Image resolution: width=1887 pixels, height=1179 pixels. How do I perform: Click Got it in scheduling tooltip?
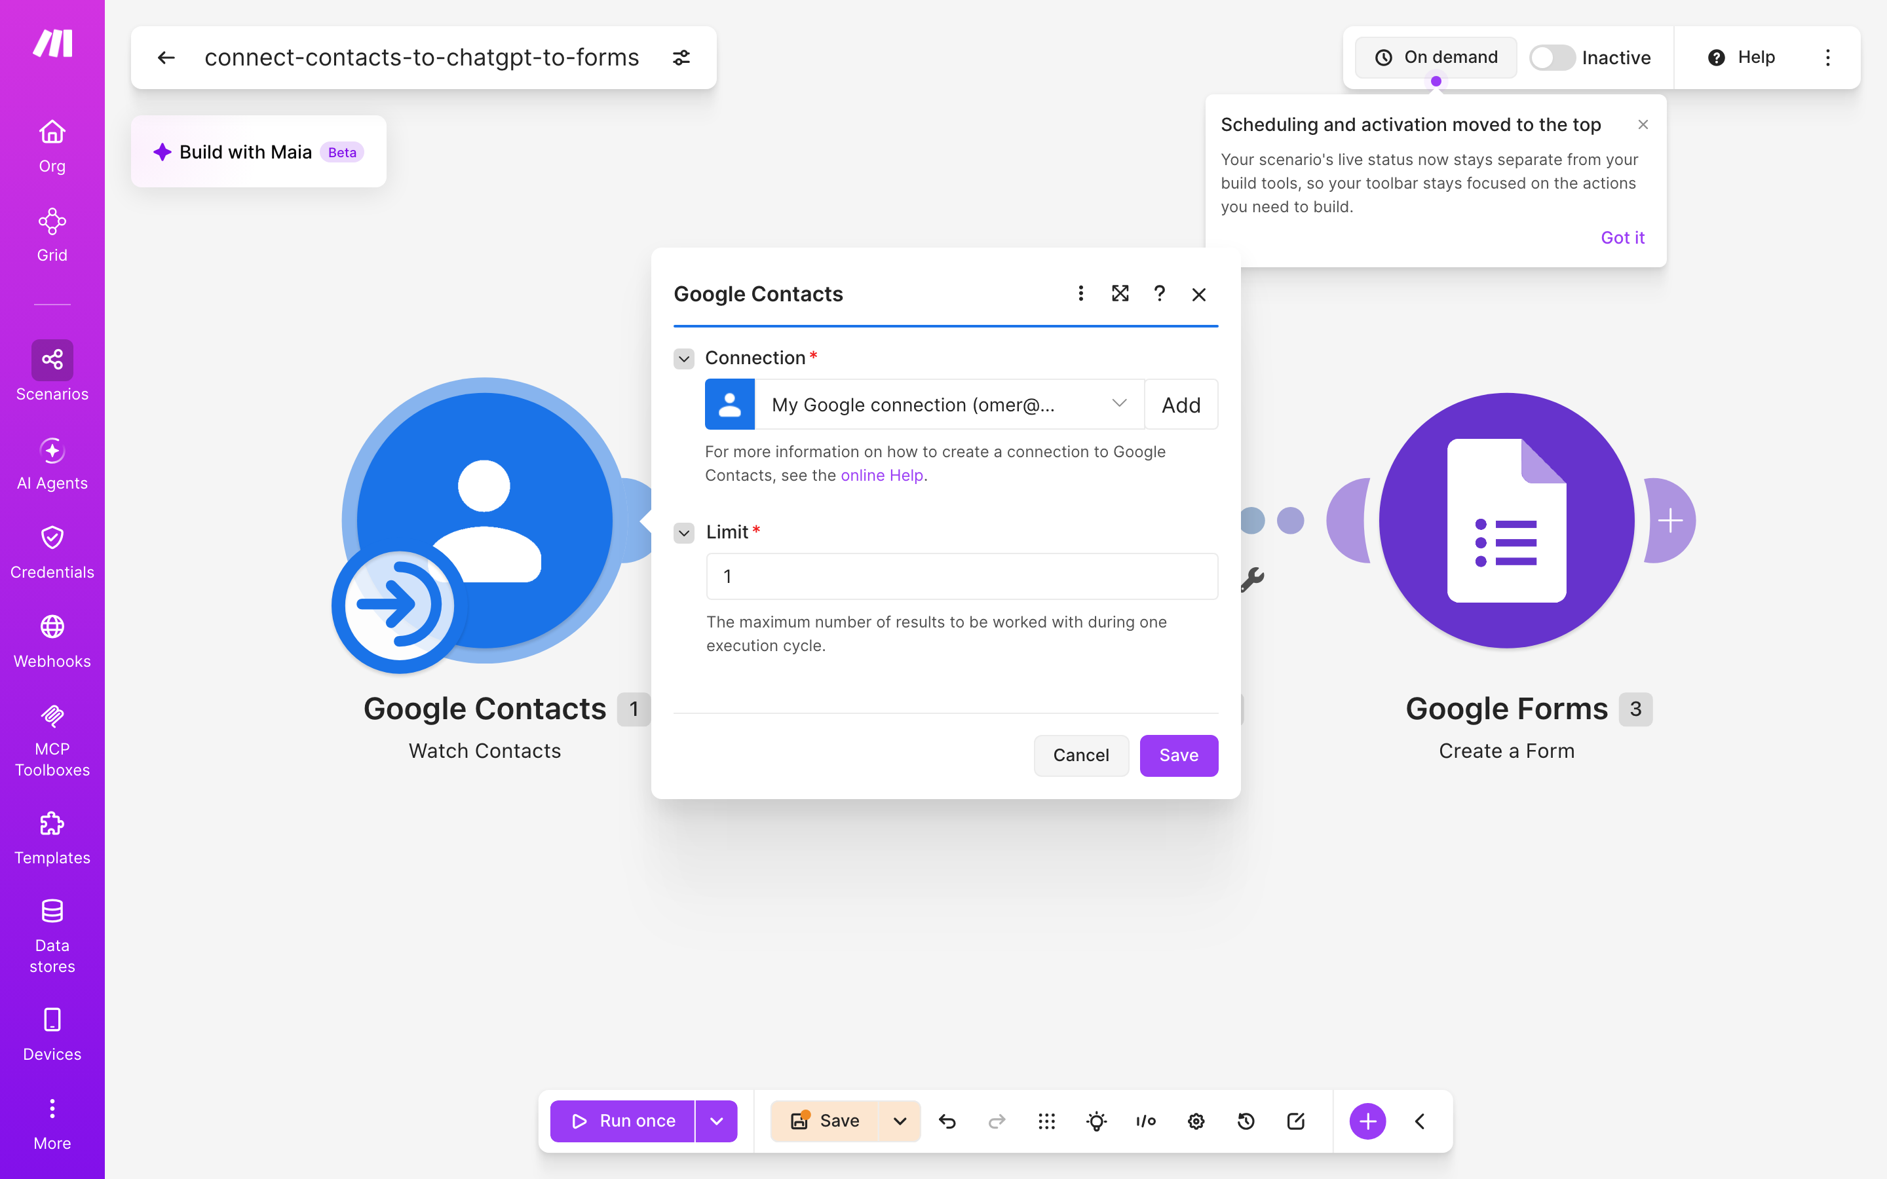[x=1623, y=238]
